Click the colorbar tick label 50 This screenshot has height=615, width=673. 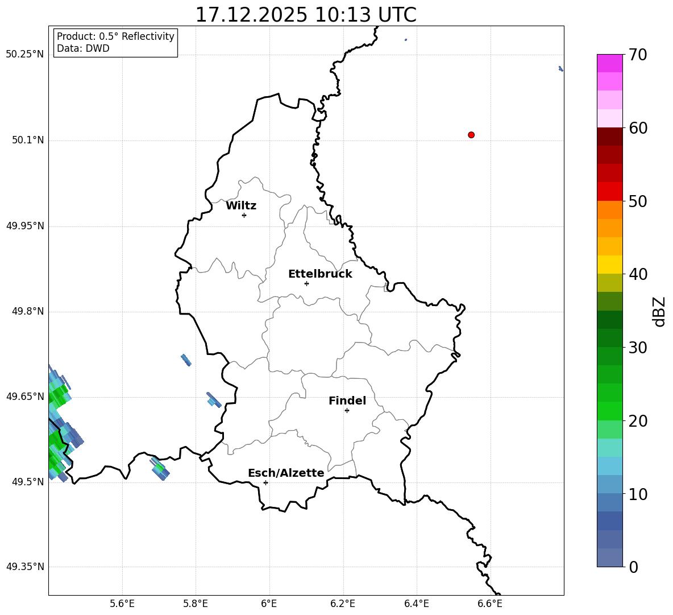[x=638, y=201]
